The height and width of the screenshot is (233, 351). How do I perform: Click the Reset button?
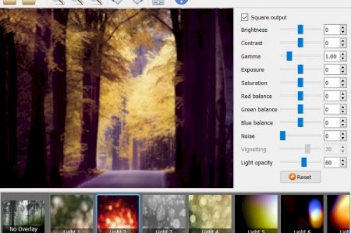[x=300, y=177]
